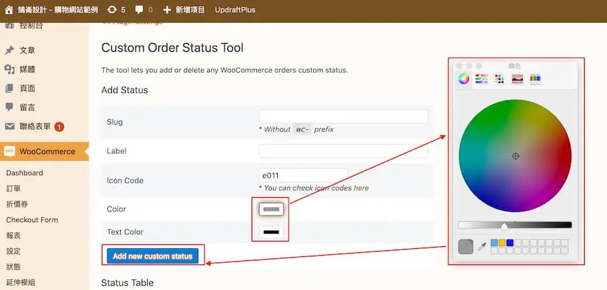The height and width of the screenshot is (290, 607).
Task: Open the updates icon showing 5
Action: coord(112,9)
